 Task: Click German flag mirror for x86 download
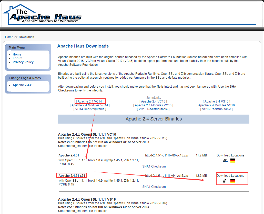coord(233,161)
